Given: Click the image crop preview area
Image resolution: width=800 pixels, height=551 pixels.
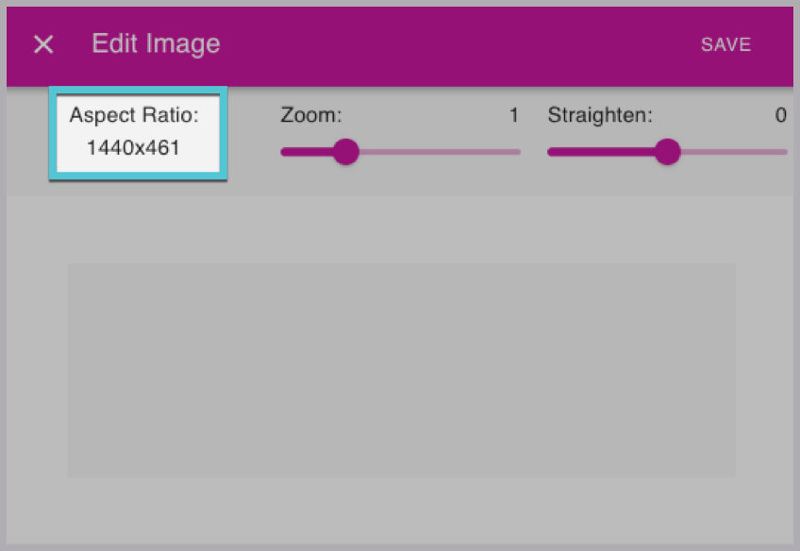Looking at the screenshot, I should (401, 370).
